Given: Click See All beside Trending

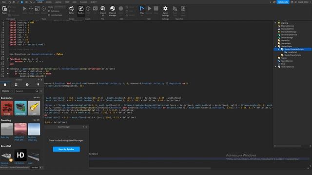Looking at the screenshot, I should tap(37, 120).
